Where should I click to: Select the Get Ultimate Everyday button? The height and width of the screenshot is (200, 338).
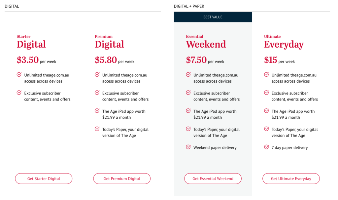click(x=291, y=179)
